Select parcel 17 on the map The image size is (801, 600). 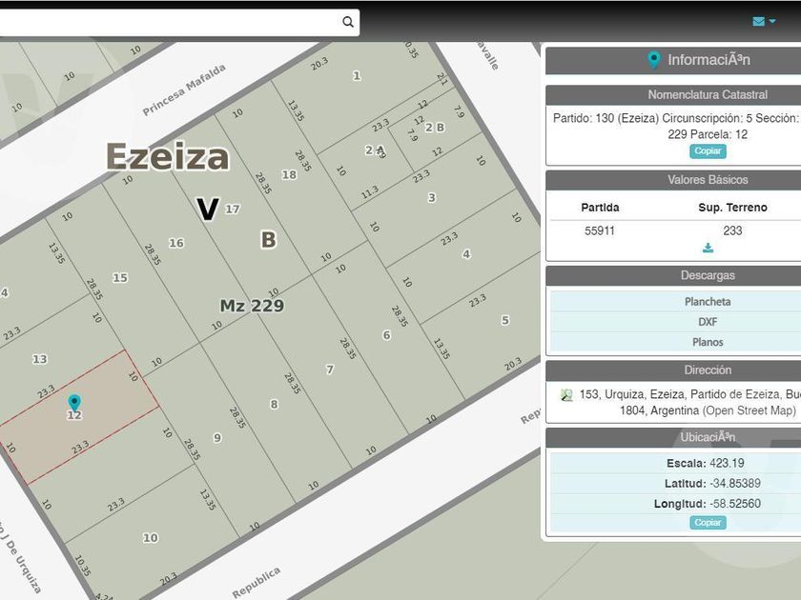[x=233, y=209]
